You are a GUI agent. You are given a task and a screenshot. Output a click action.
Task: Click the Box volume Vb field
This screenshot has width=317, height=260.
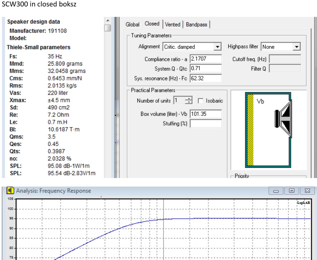[x=206, y=114]
